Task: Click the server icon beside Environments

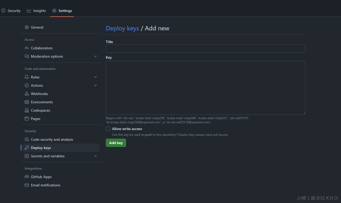Action: tap(27, 102)
